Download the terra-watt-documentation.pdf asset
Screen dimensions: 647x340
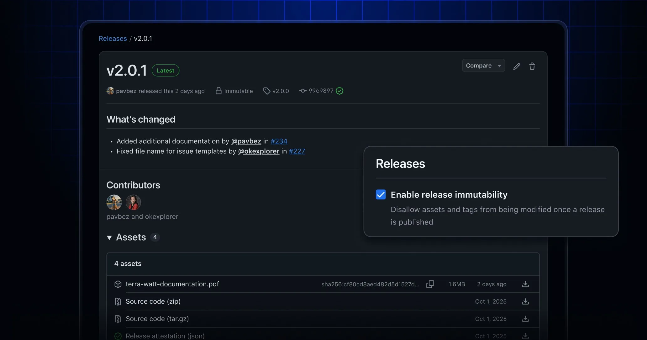pyautogui.click(x=525, y=284)
